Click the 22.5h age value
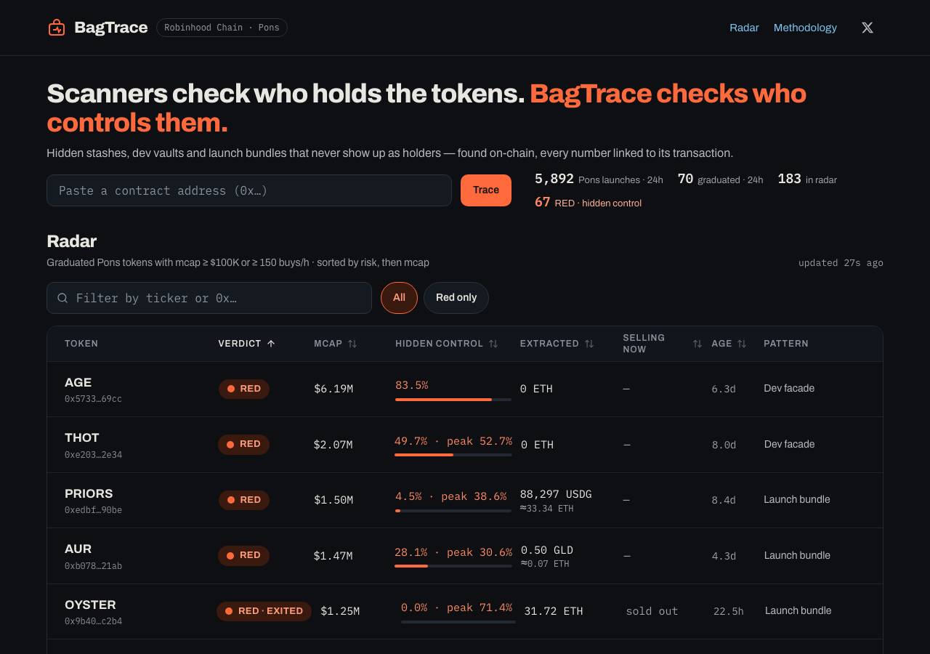This screenshot has width=930, height=654. [x=729, y=611]
